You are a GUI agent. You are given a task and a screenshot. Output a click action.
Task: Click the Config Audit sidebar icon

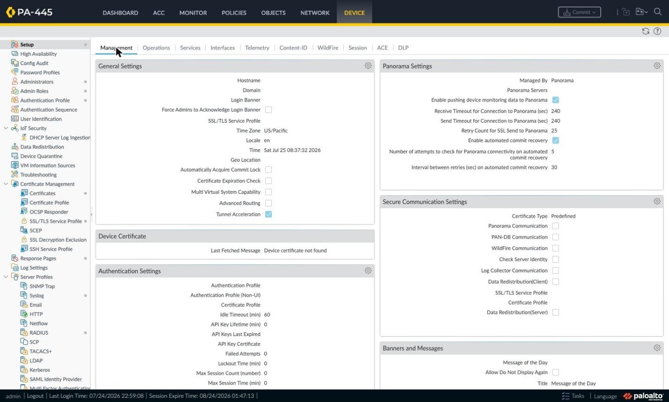click(x=15, y=63)
